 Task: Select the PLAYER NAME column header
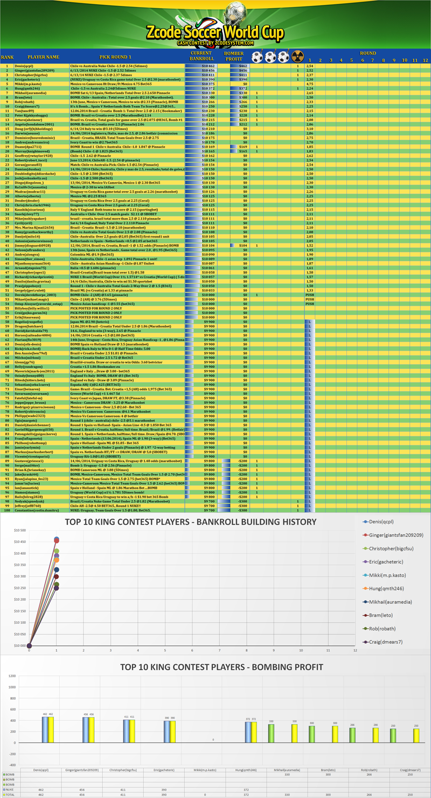tap(43, 56)
